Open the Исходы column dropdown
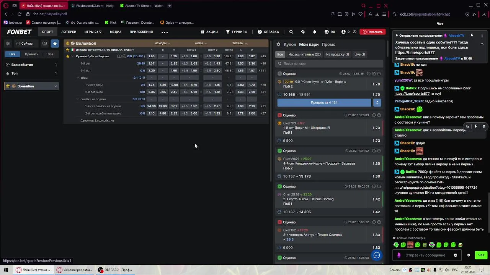490x275 pixels. coord(163,43)
